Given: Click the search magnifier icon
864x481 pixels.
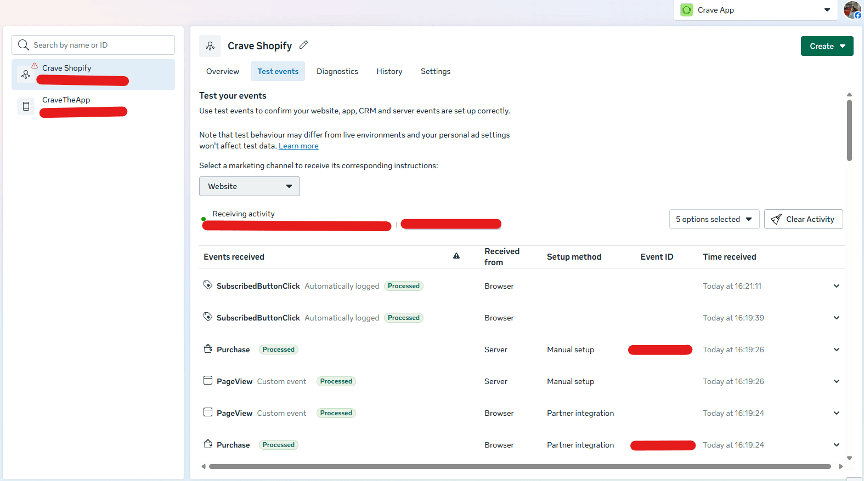Looking at the screenshot, I should (23, 45).
